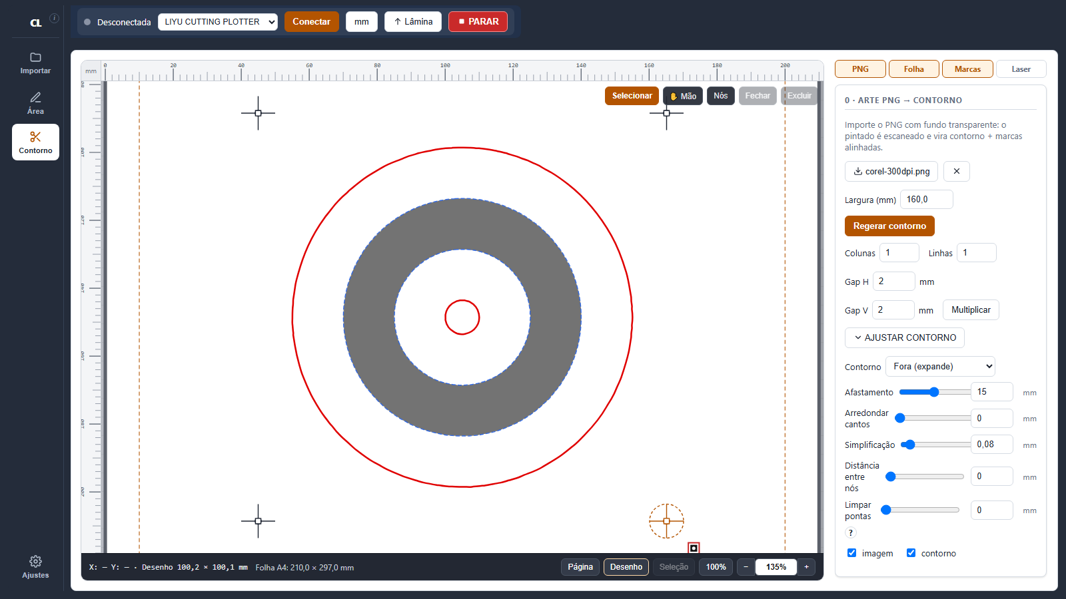Collapse the AJUSTAR CONTORNO section
This screenshot has height=599, width=1066.
tap(905, 337)
